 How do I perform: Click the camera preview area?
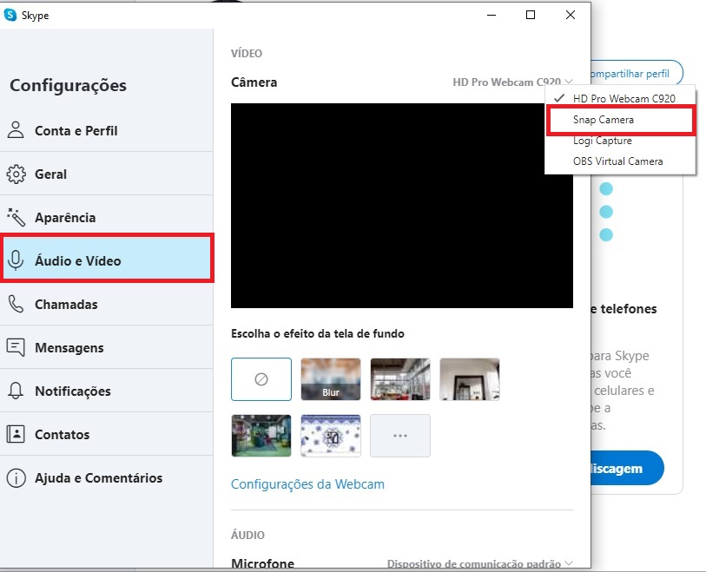(x=401, y=206)
